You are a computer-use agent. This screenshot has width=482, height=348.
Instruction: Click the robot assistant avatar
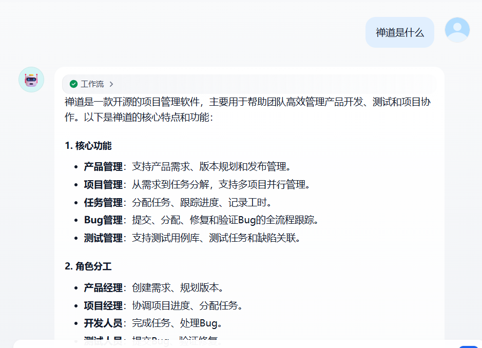pyautogui.click(x=31, y=80)
